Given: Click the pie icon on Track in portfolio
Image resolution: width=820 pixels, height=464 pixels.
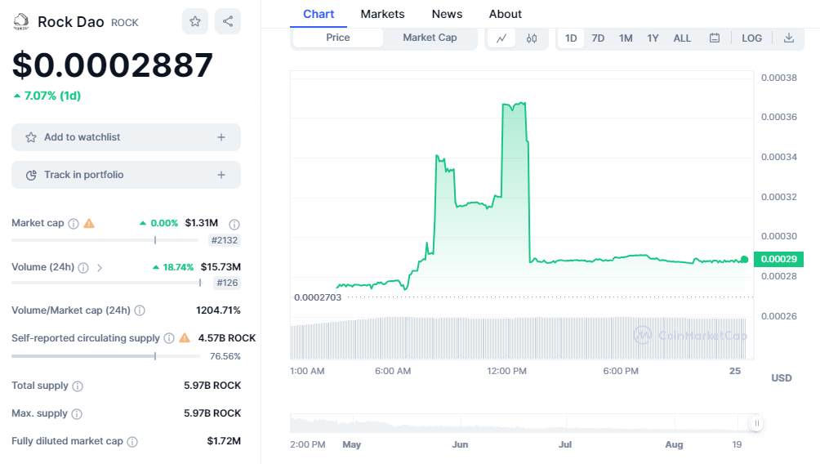Looking at the screenshot, I should point(31,176).
